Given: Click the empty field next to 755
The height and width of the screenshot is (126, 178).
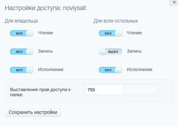Looking at the screenshot, I should pos(141,90).
